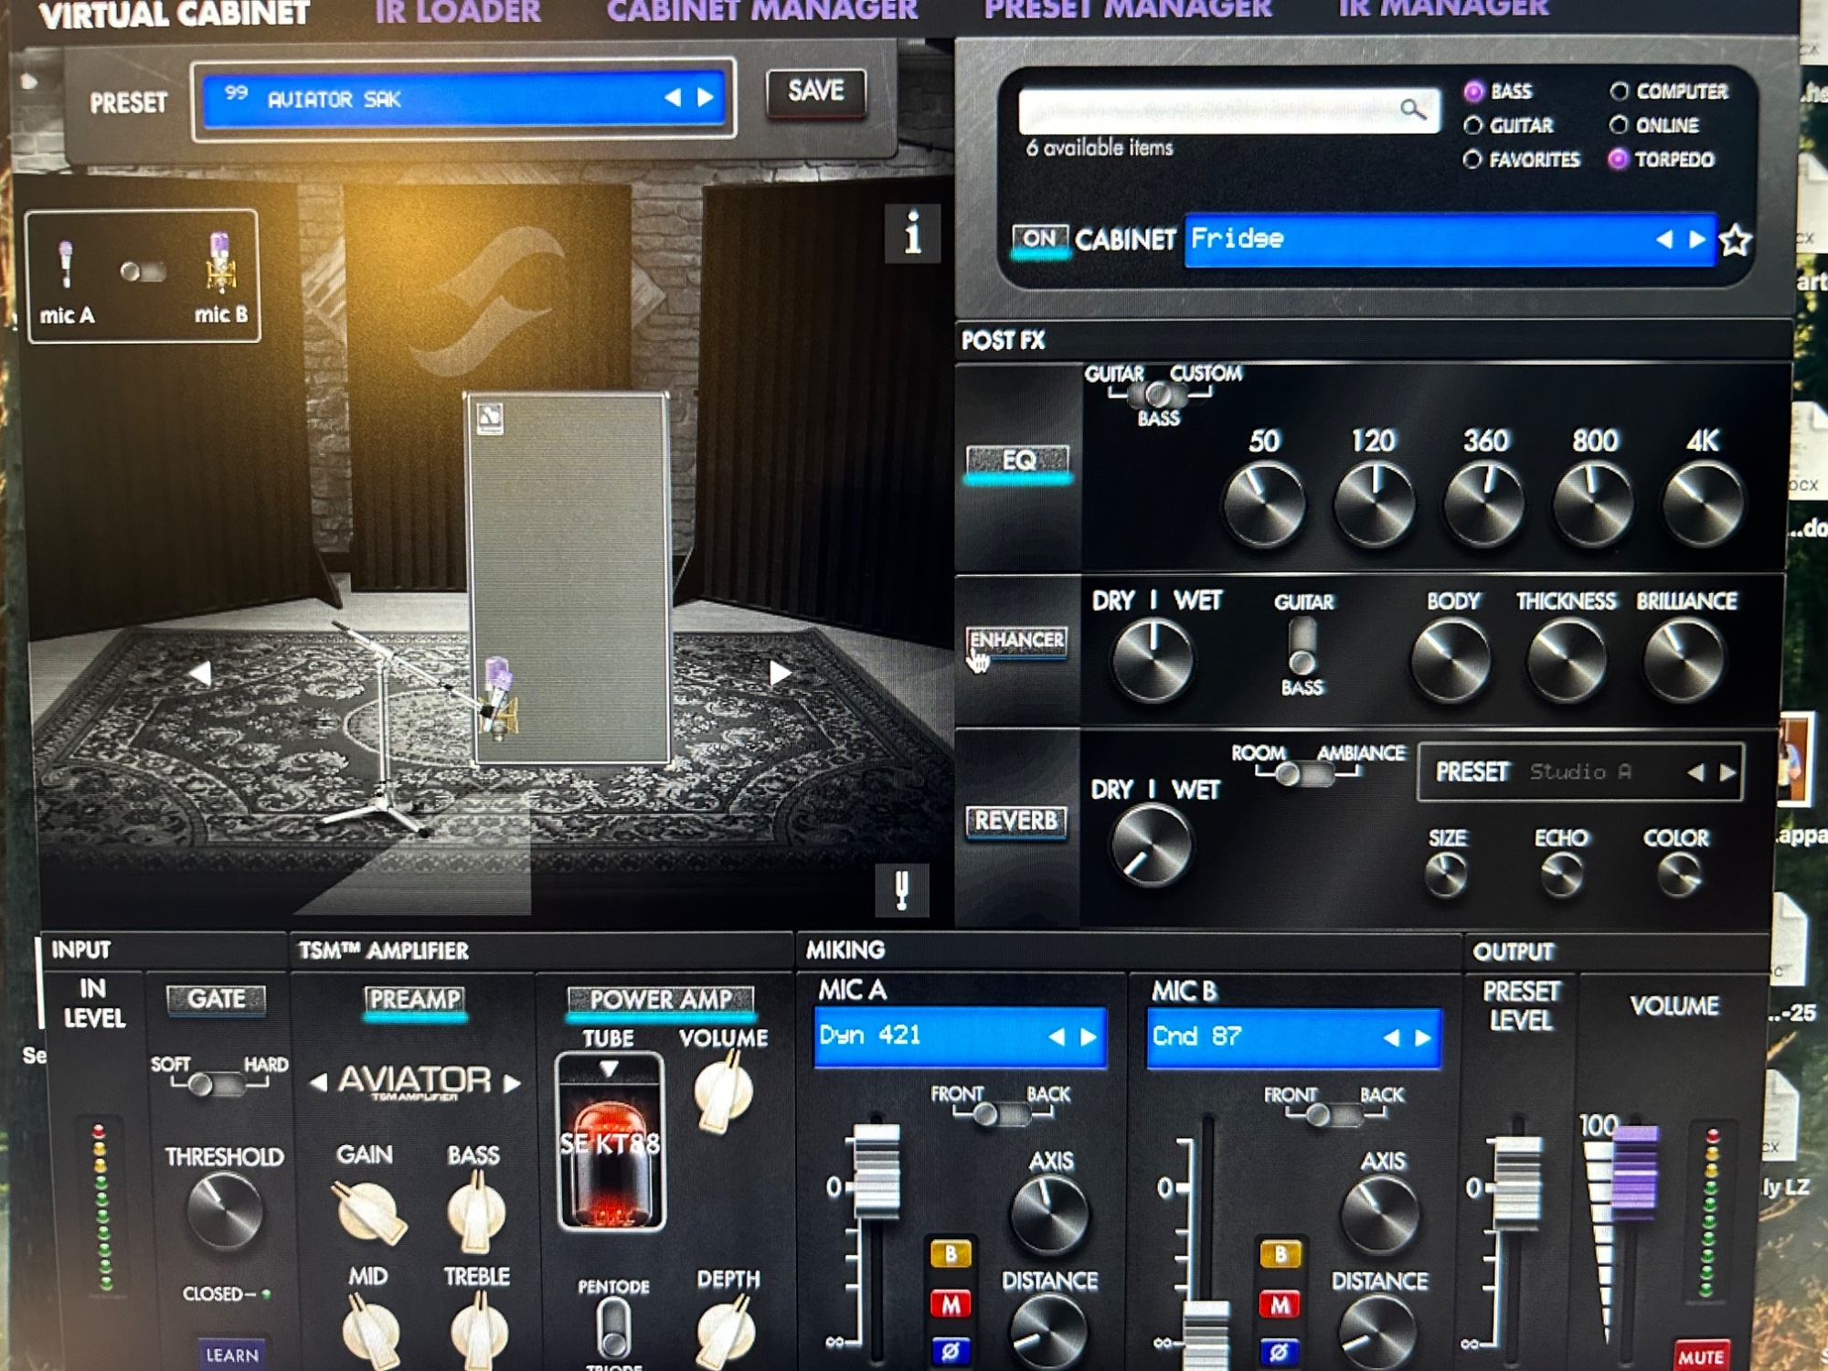This screenshot has width=1828, height=1371.
Task: Move the room view left arrow
Action: click(x=200, y=674)
